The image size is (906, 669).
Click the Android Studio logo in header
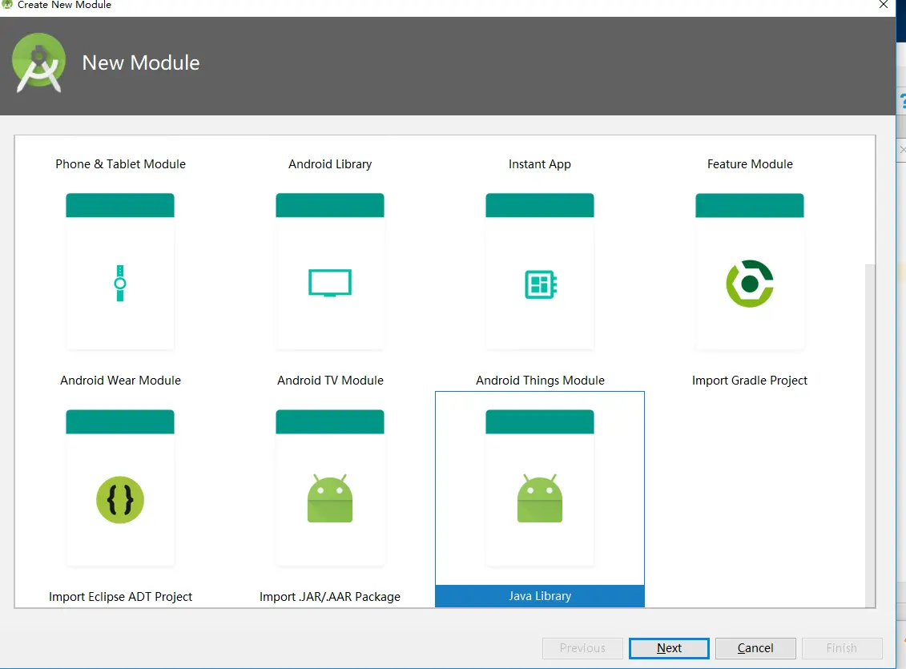[x=38, y=63]
